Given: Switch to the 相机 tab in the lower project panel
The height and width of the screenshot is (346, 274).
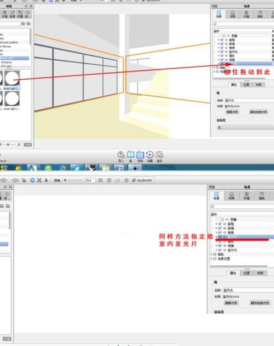Looking at the screenshot, I should (261, 196).
